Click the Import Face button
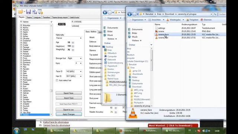Viewport: 238px width, 134px height. pyautogui.click(x=68, y=98)
